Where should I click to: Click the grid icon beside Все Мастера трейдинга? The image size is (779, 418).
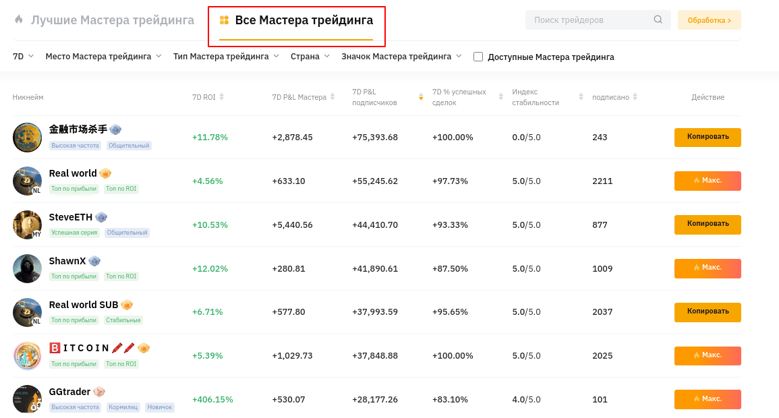coord(224,20)
